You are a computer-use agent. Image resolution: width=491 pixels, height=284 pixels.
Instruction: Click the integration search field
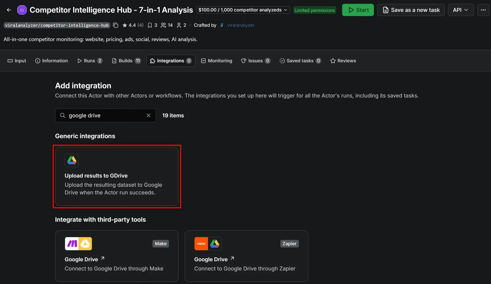coord(106,115)
